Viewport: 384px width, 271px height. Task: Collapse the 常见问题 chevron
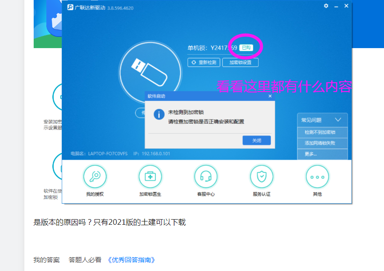coord(338,120)
